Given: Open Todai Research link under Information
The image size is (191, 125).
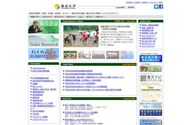Looking at the screenshot, I should coord(39,68).
